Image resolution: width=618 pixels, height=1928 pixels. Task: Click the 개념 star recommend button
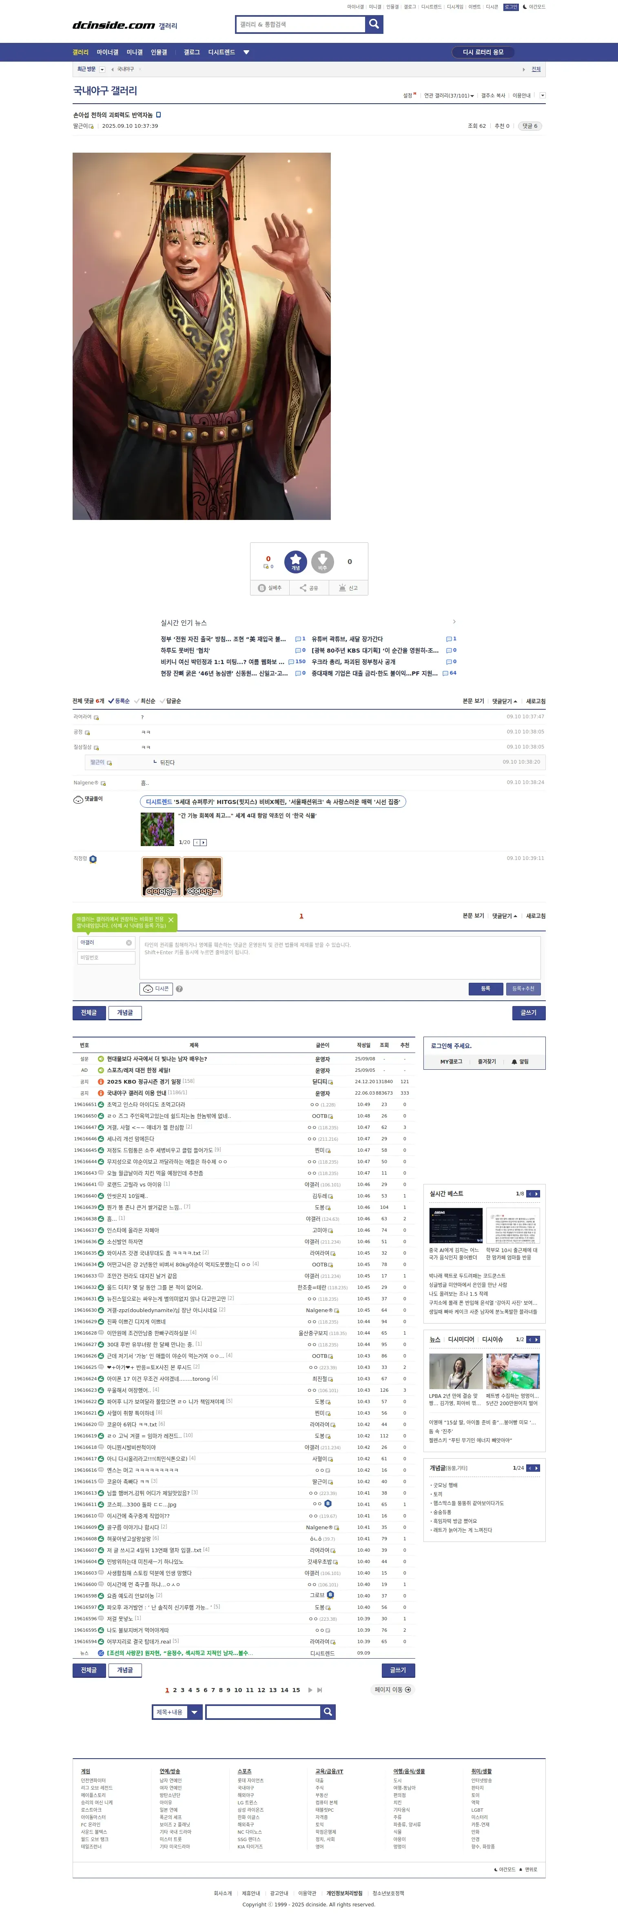pos(295,561)
